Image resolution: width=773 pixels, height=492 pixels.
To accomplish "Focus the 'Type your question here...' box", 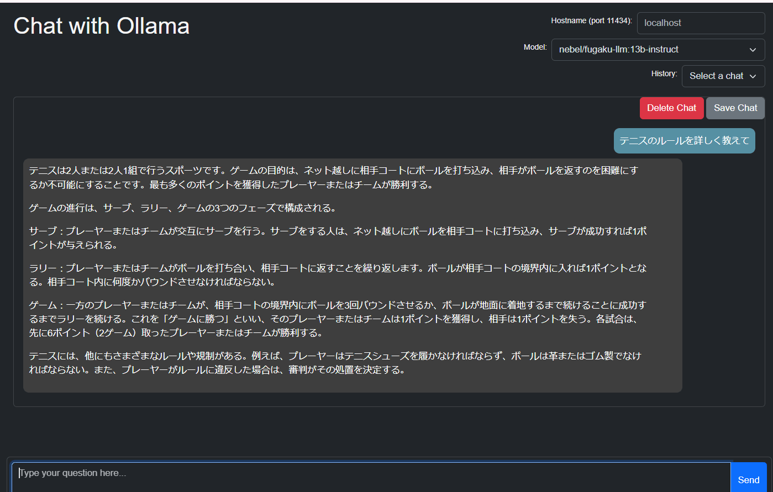I will [x=371, y=478].
